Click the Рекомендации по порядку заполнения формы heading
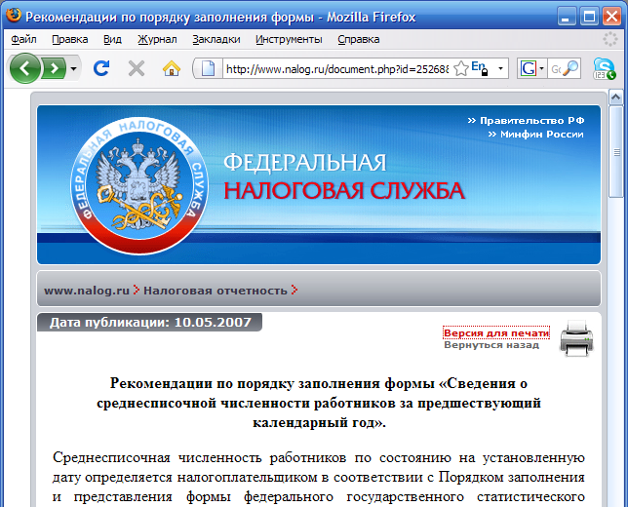 coord(319,403)
